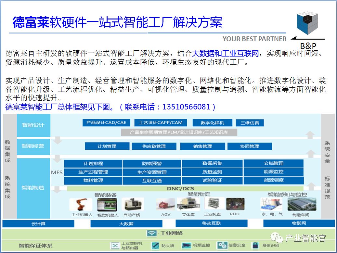Select the 智能经营 side label
This screenshot has width=337, height=253.
pyautogui.click(x=33, y=146)
